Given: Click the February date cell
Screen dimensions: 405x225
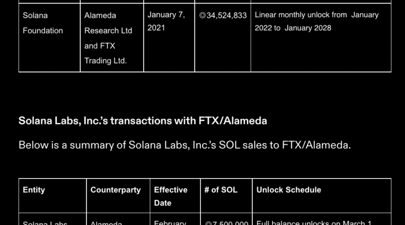Looking at the screenshot, I should [x=170, y=222].
